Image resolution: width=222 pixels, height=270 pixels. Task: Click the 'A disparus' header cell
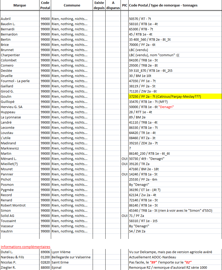[113, 5]
